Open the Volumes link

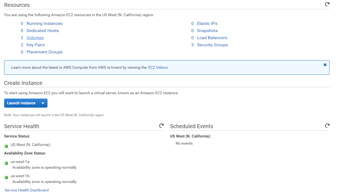(x=35, y=38)
